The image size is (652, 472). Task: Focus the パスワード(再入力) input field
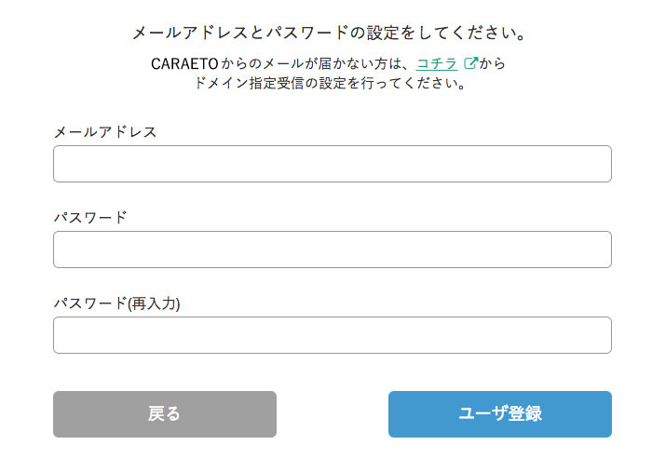333,335
